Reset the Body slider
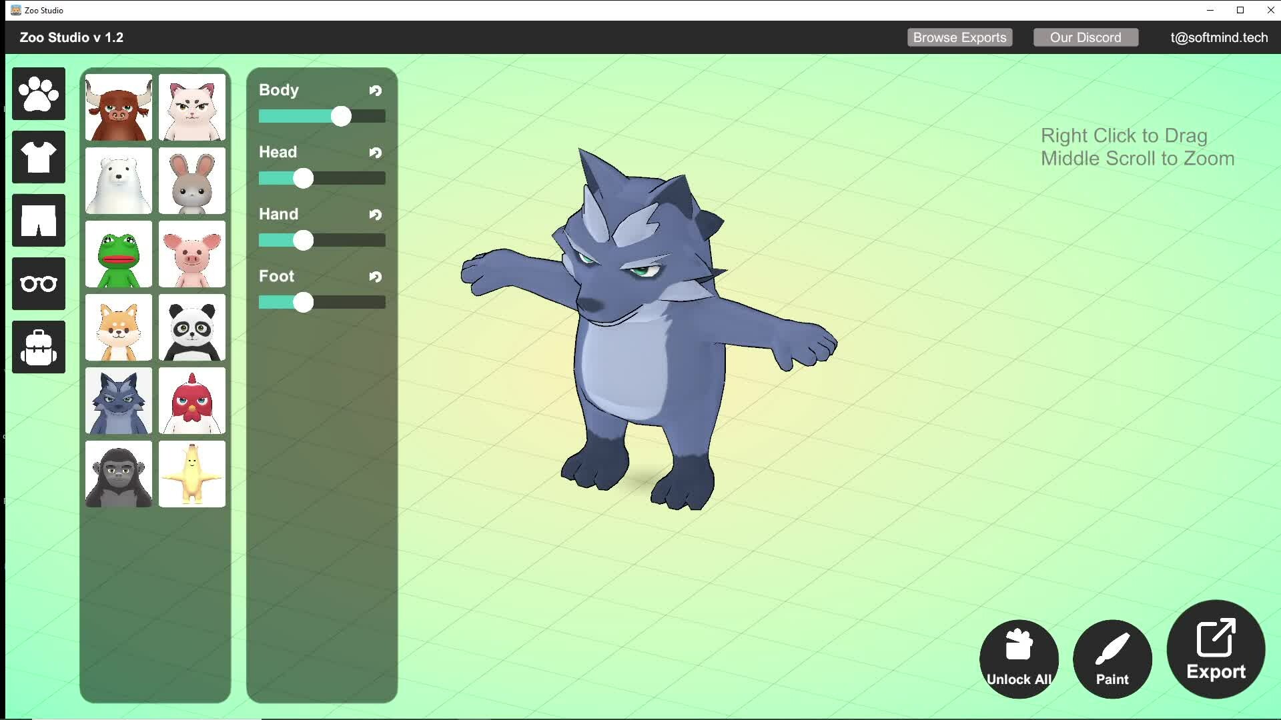Screen dimensions: 1281x720 (x=376, y=91)
